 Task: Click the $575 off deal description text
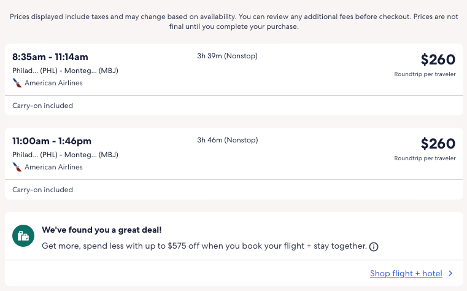coord(204,246)
